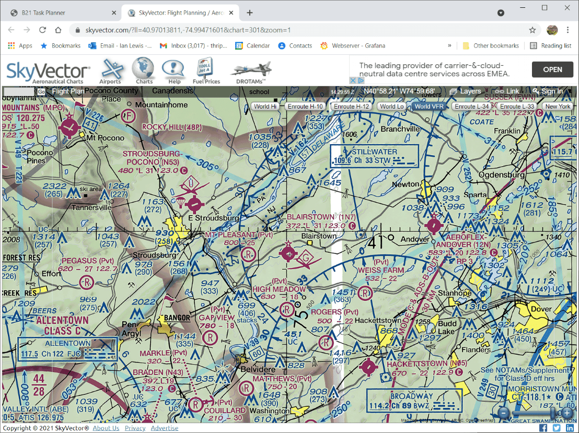This screenshot has height=433, width=579.
Task: Click the Blairstown (1N7) airport symbol
Action: point(289,253)
